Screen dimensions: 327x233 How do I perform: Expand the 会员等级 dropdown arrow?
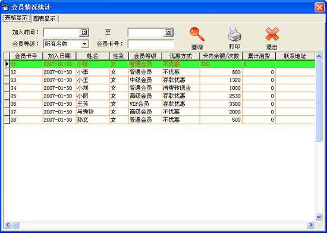tap(84, 44)
